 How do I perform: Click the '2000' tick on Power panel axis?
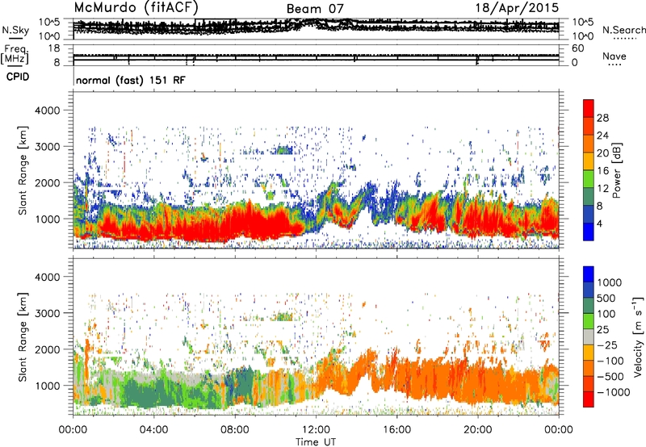click(x=48, y=182)
